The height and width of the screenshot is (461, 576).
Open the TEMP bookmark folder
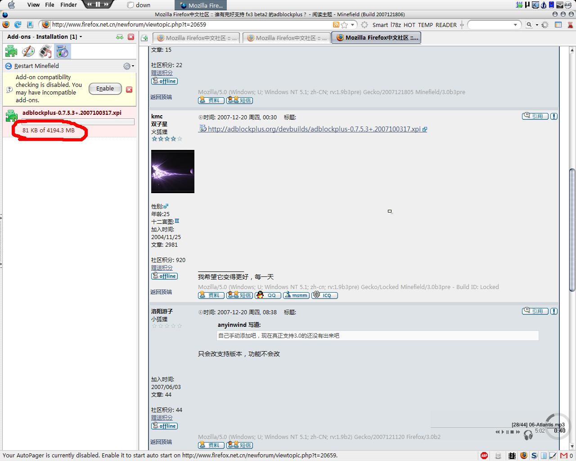click(425, 25)
